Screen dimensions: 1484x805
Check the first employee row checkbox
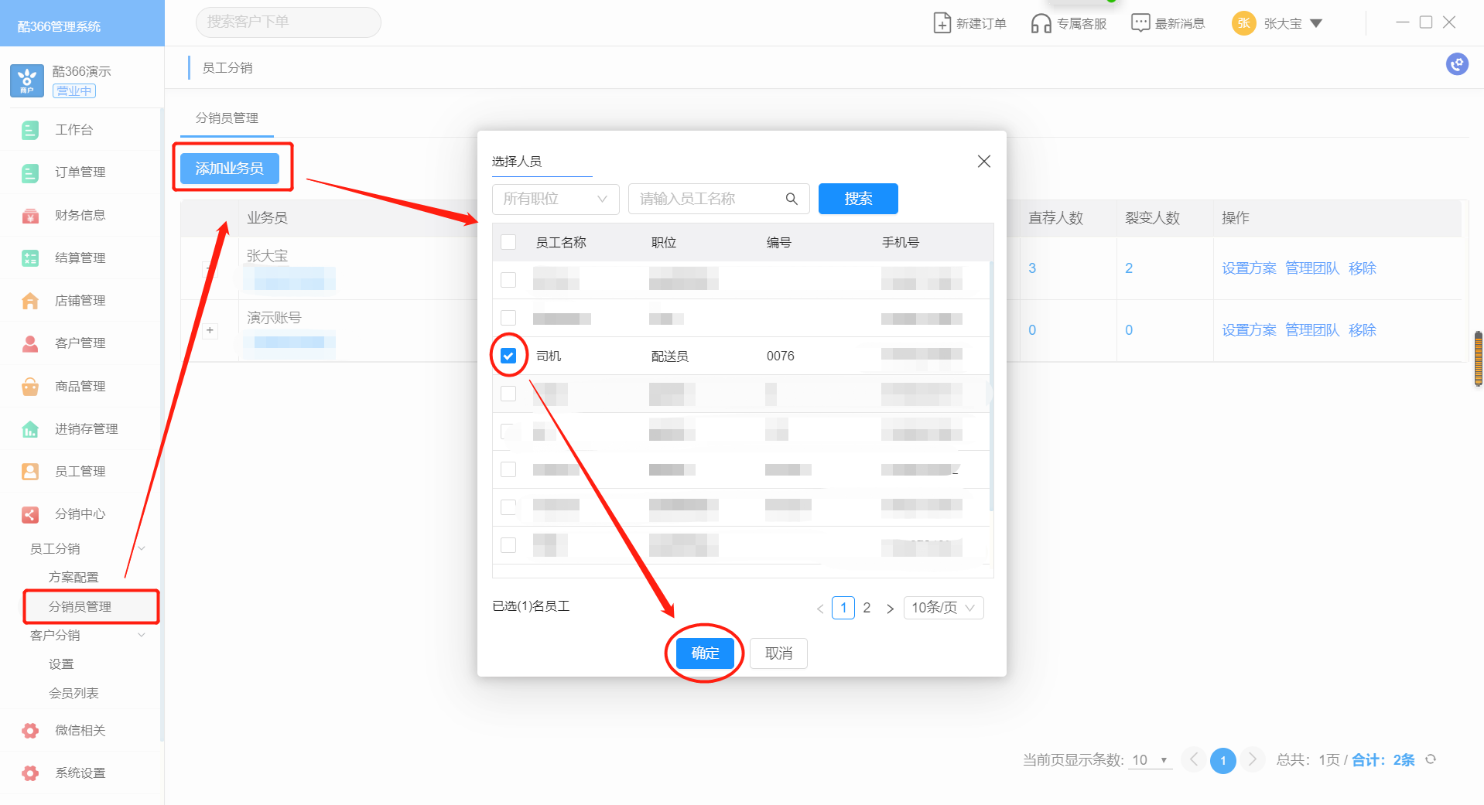point(508,280)
